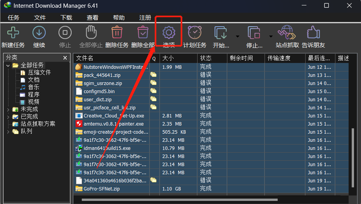
Task: Open dropdown arrow next to 停止...
Action: 271,36
